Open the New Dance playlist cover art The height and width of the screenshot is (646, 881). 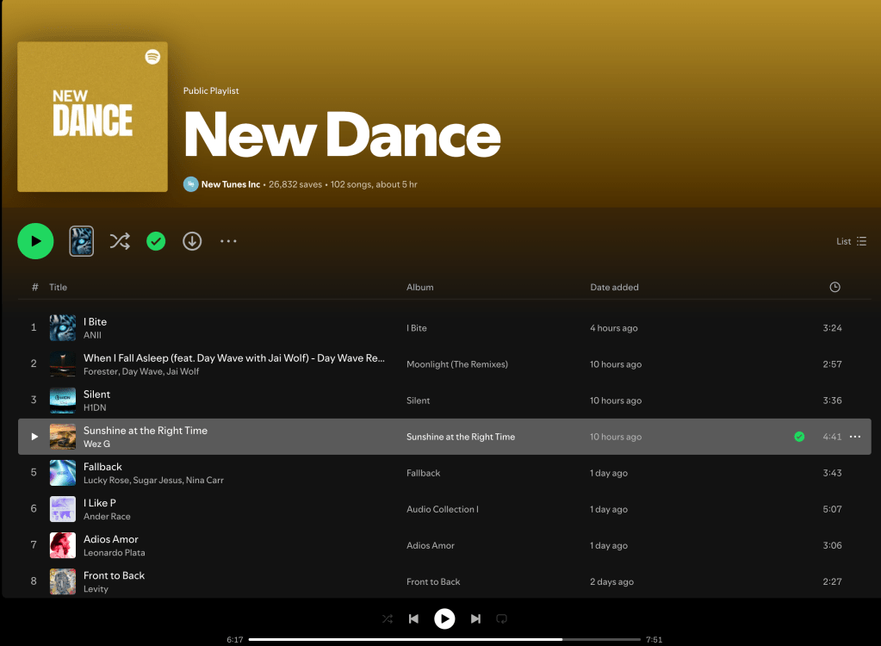click(93, 117)
